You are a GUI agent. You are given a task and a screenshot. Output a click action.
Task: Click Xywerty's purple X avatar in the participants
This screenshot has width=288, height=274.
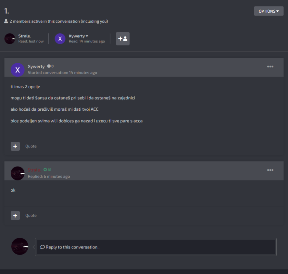(60, 39)
